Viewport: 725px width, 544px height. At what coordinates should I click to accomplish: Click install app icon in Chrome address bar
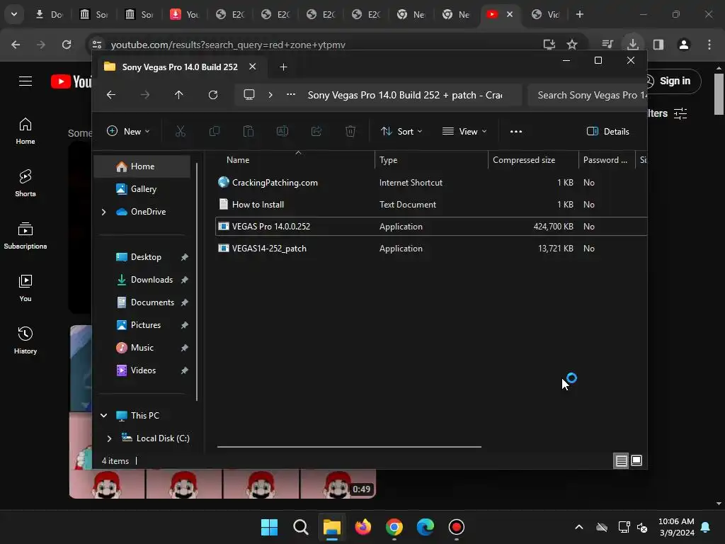(x=549, y=45)
